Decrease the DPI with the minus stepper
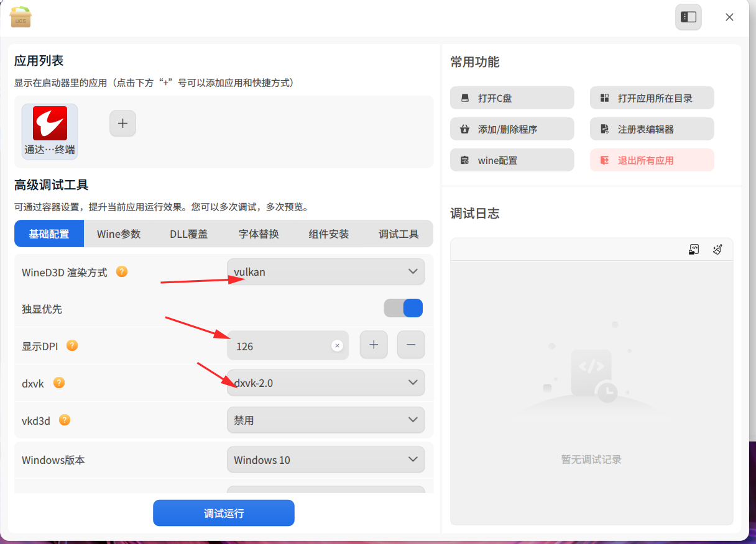Viewport: 756px width, 544px height. click(411, 345)
